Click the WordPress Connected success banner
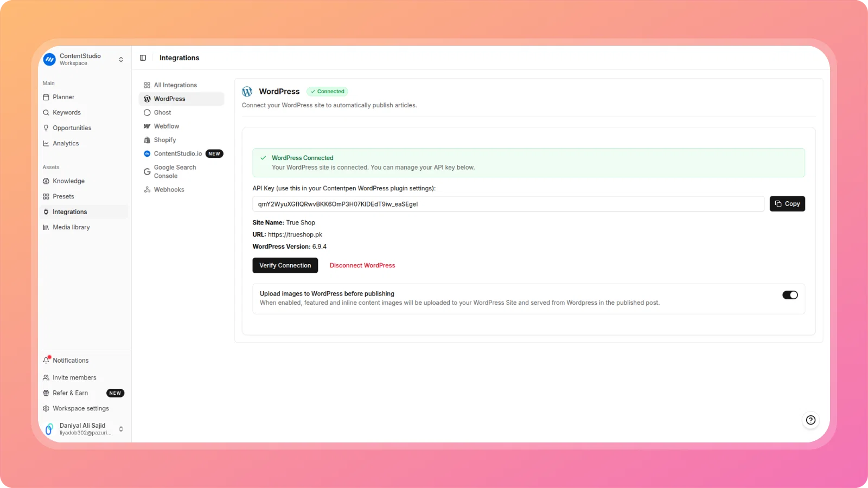This screenshot has width=868, height=488. (x=528, y=163)
